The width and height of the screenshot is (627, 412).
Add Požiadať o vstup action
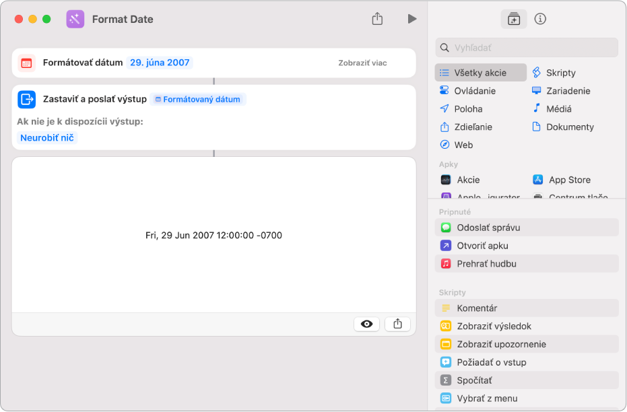tap(527, 362)
